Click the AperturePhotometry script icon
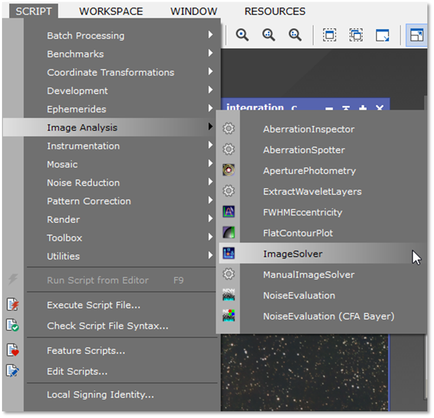 pyautogui.click(x=229, y=170)
